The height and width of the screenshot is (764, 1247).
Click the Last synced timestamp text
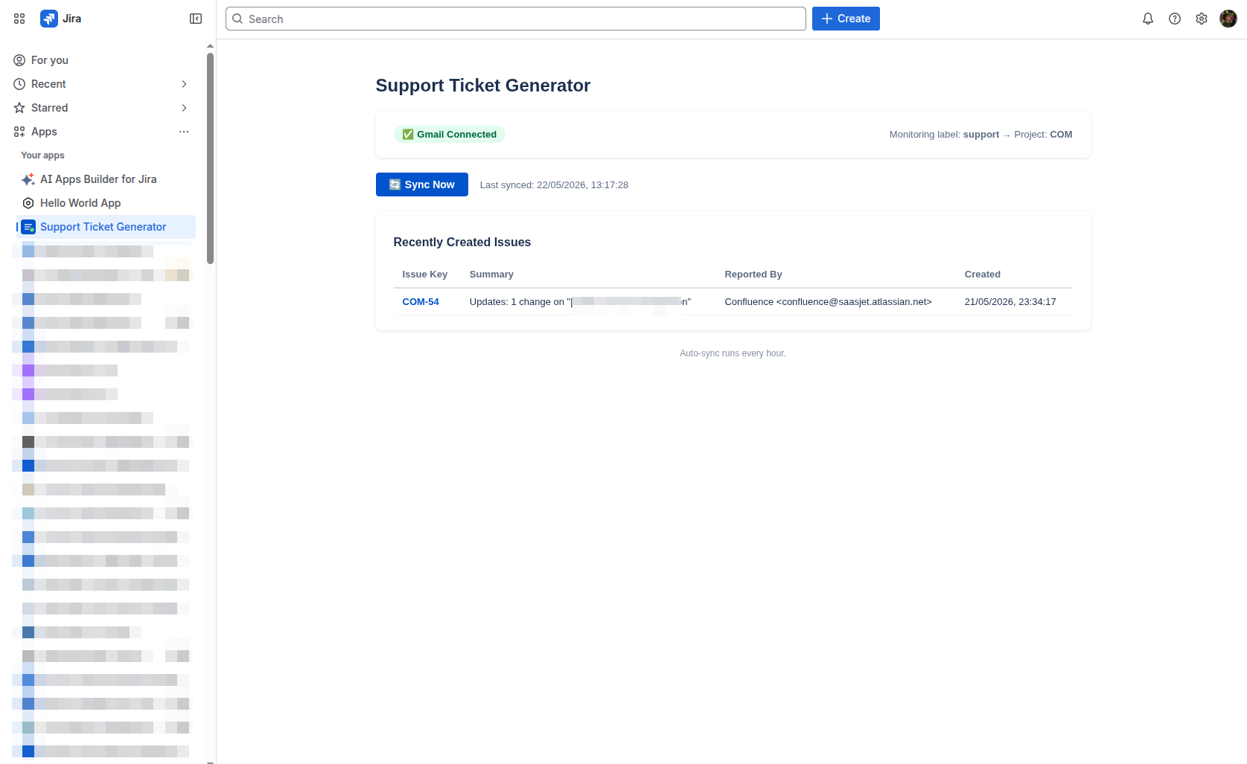554,184
